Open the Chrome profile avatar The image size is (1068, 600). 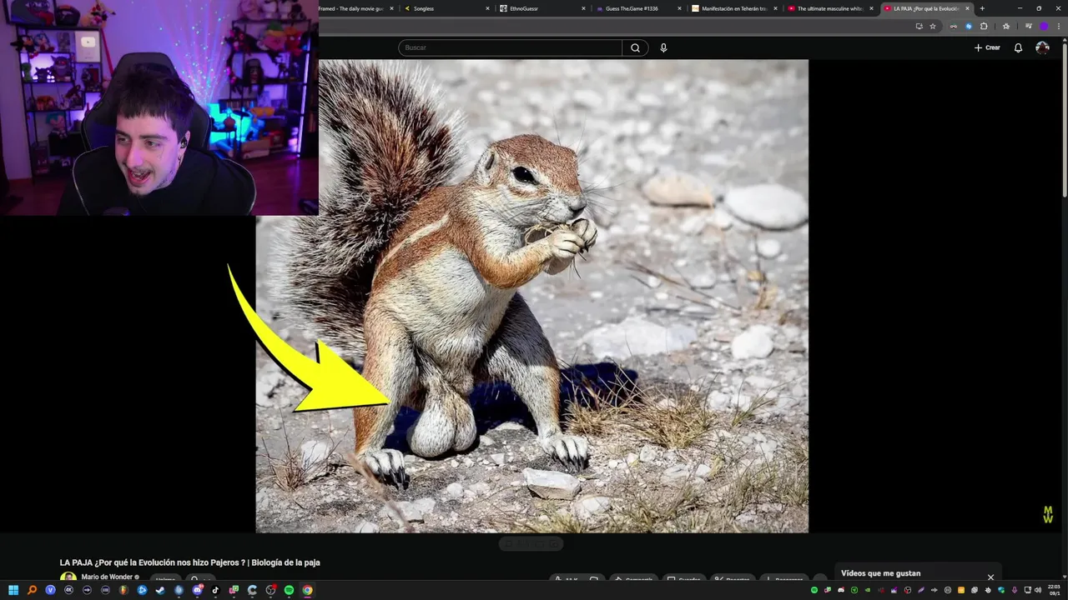(1043, 26)
